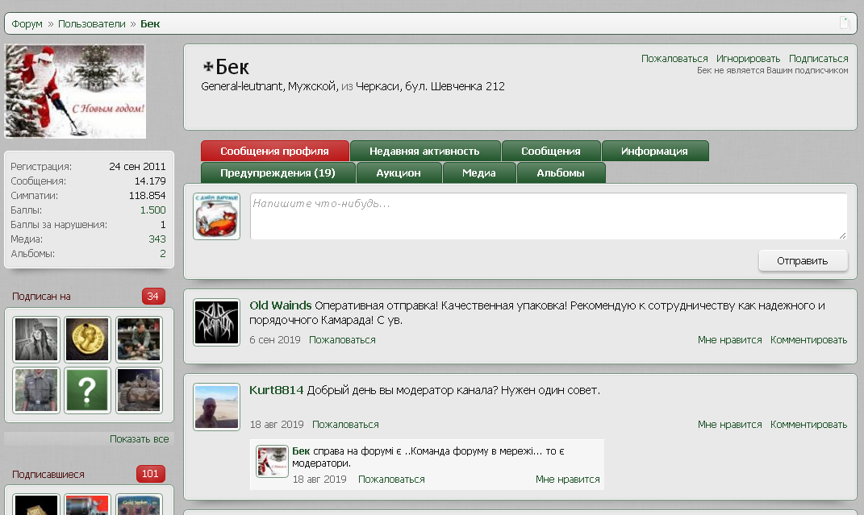
Task: Open Недавняя активность tab
Action: (x=425, y=151)
